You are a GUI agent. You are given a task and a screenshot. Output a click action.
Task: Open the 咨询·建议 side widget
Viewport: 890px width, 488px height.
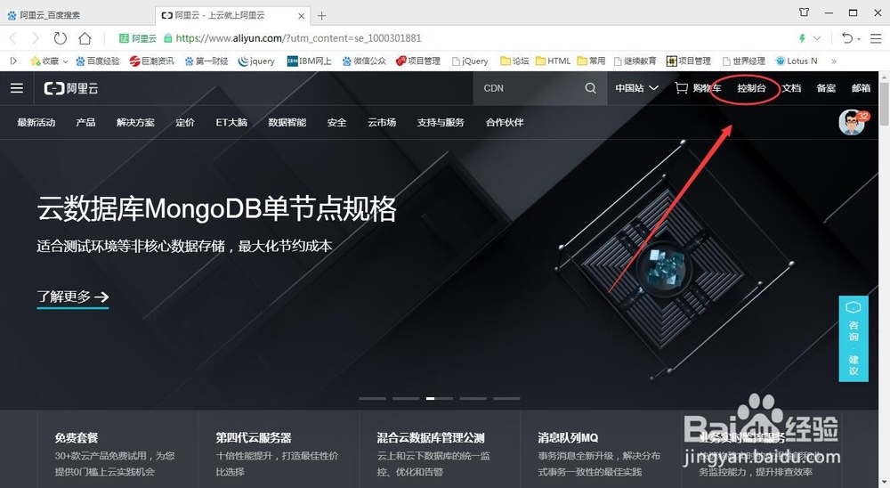[854, 338]
